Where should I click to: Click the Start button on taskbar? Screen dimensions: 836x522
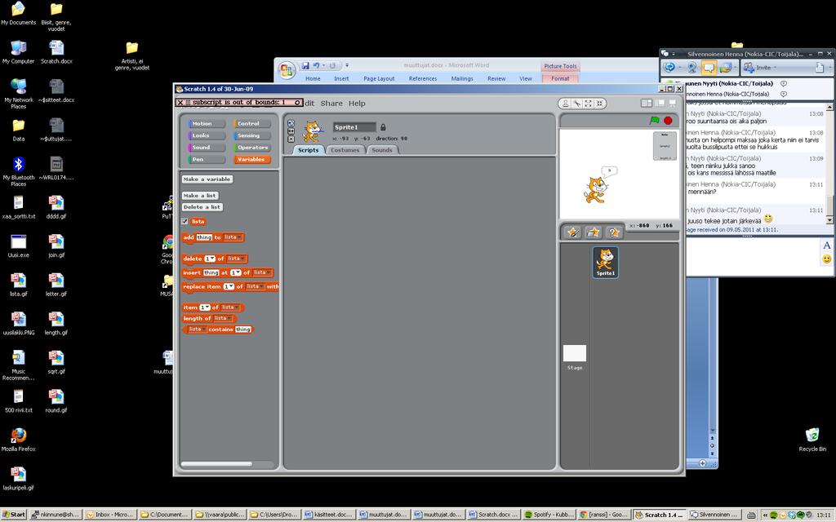tap(14, 515)
